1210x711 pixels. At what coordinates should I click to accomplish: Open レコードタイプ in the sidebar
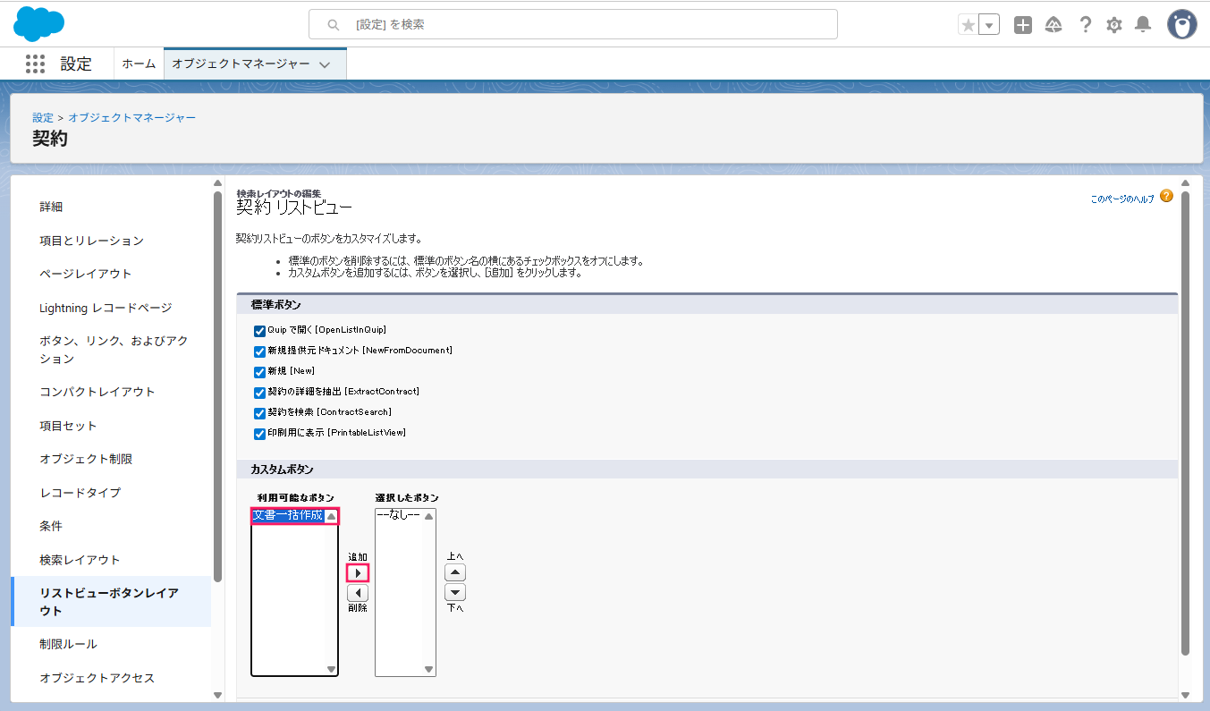tap(80, 493)
